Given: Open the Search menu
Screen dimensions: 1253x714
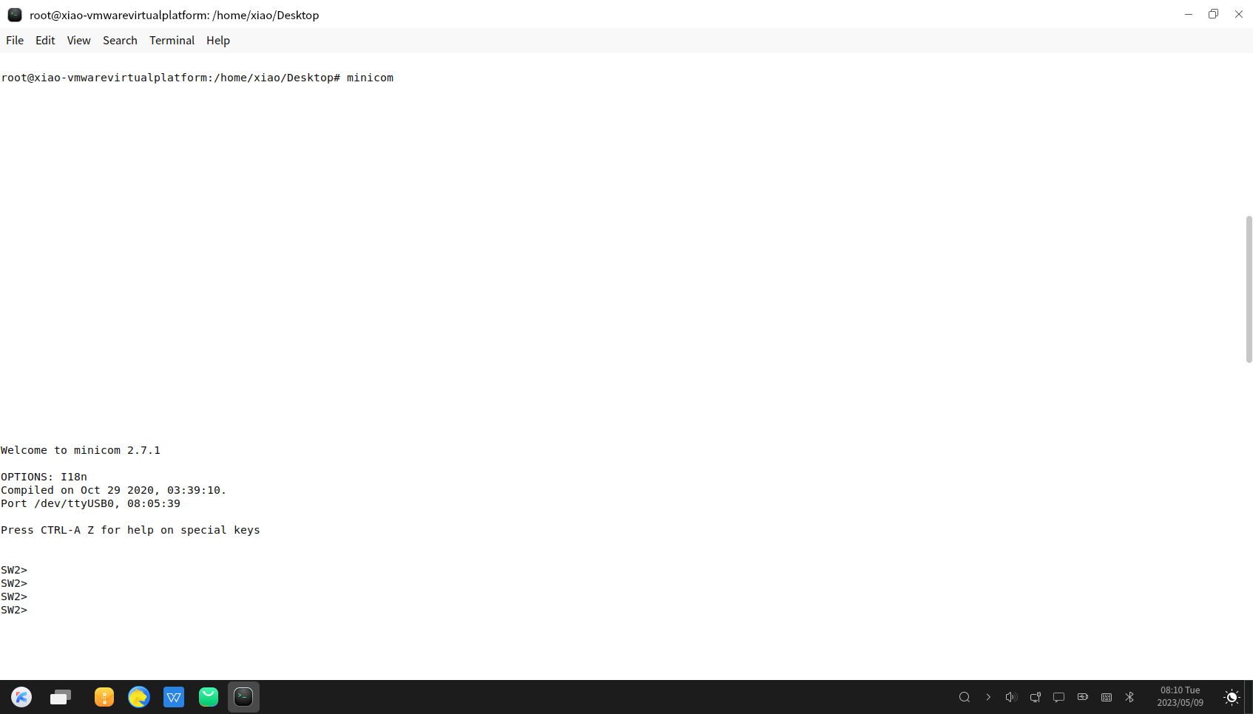Looking at the screenshot, I should coord(120,41).
